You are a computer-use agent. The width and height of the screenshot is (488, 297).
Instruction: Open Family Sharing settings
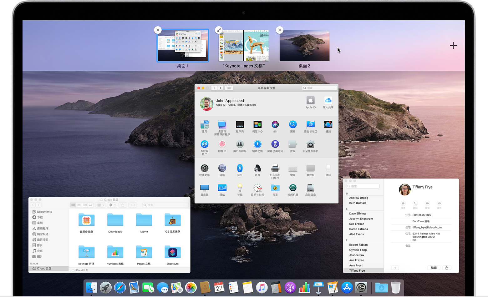(328, 101)
